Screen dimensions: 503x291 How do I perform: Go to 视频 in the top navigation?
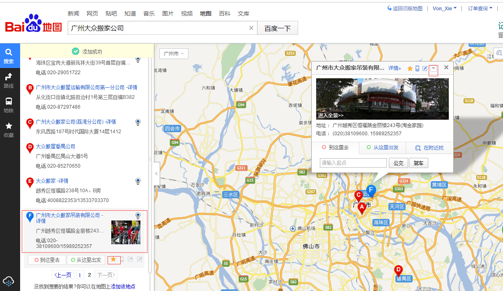(187, 14)
